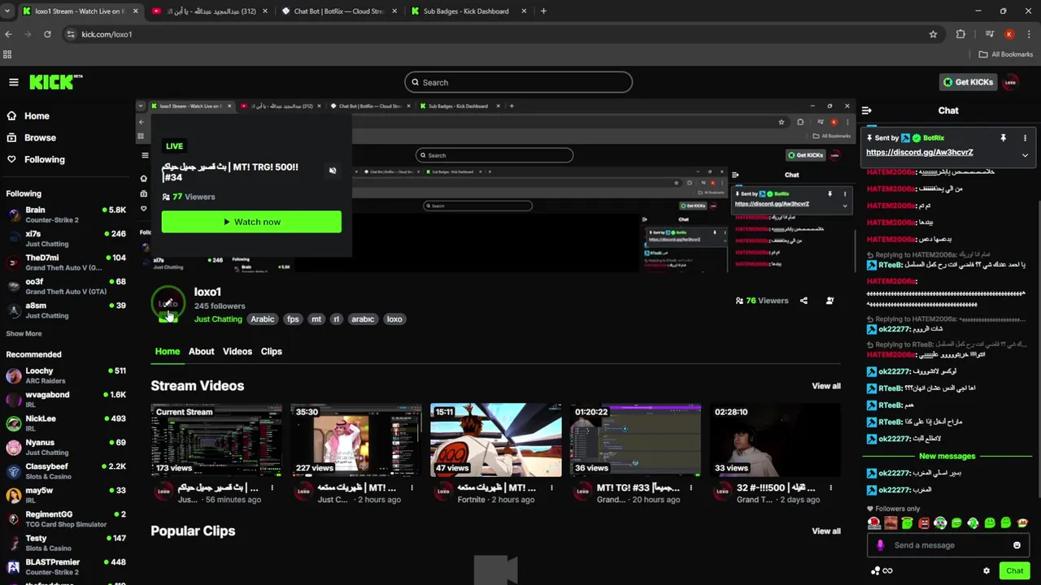Open the hamburger sidebar menu
The image size is (1041, 585).
(x=14, y=82)
